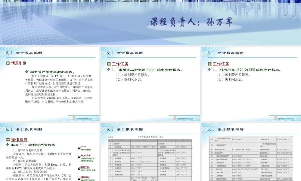Click the text 编制资产负债表和利润表。
301x181 pixels.
[52, 72]
